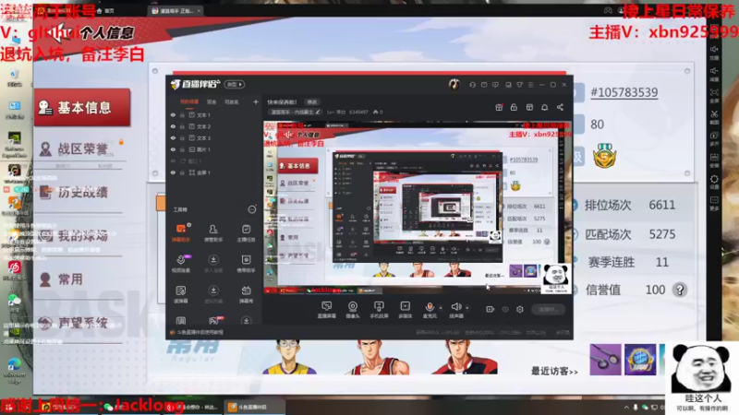
Task: Click the purple earphones visitor thumbnail
Action: pos(605,360)
